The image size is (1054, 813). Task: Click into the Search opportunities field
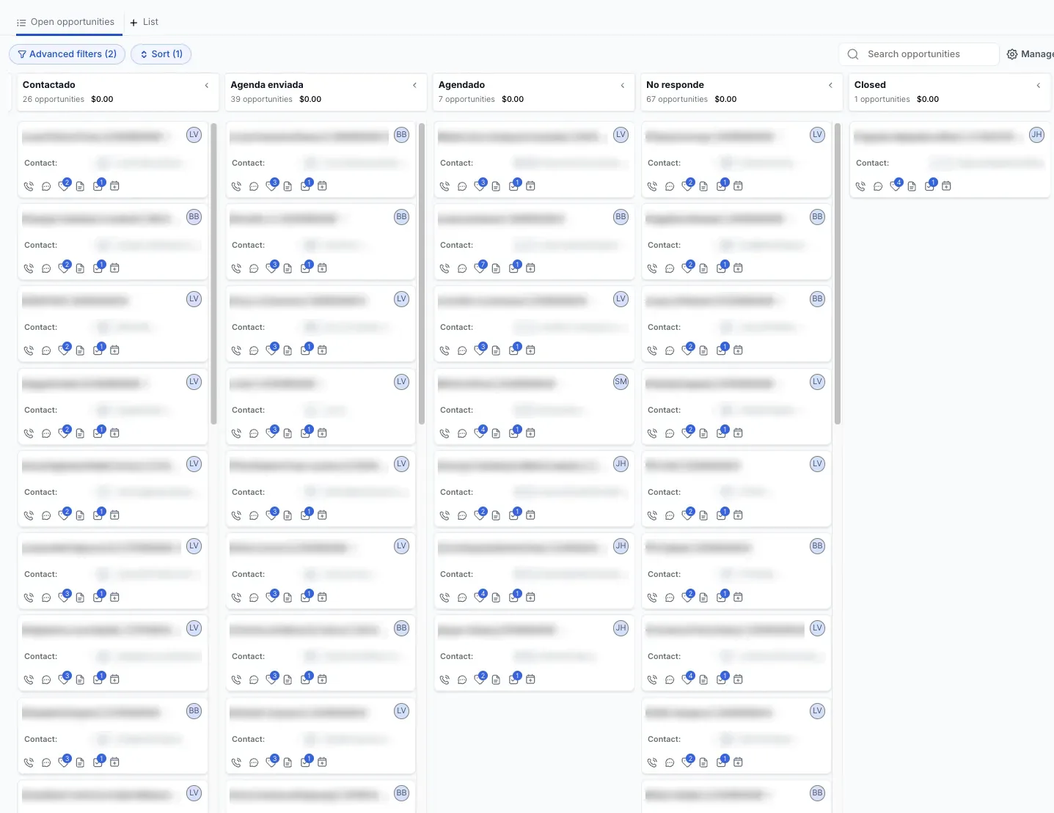(x=919, y=54)
